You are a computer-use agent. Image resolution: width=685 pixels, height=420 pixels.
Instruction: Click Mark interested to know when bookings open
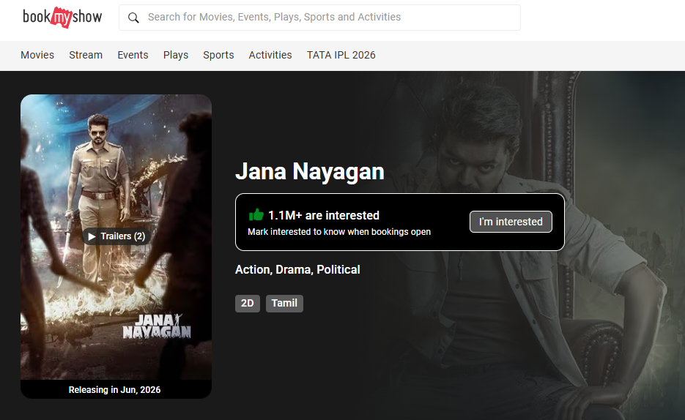click(339, 232)
